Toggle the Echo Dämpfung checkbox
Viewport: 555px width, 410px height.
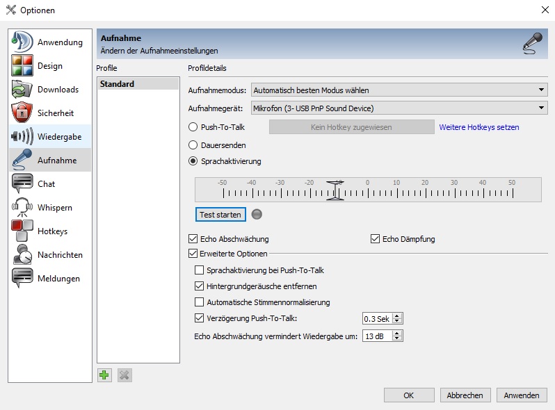pos(375,239)
